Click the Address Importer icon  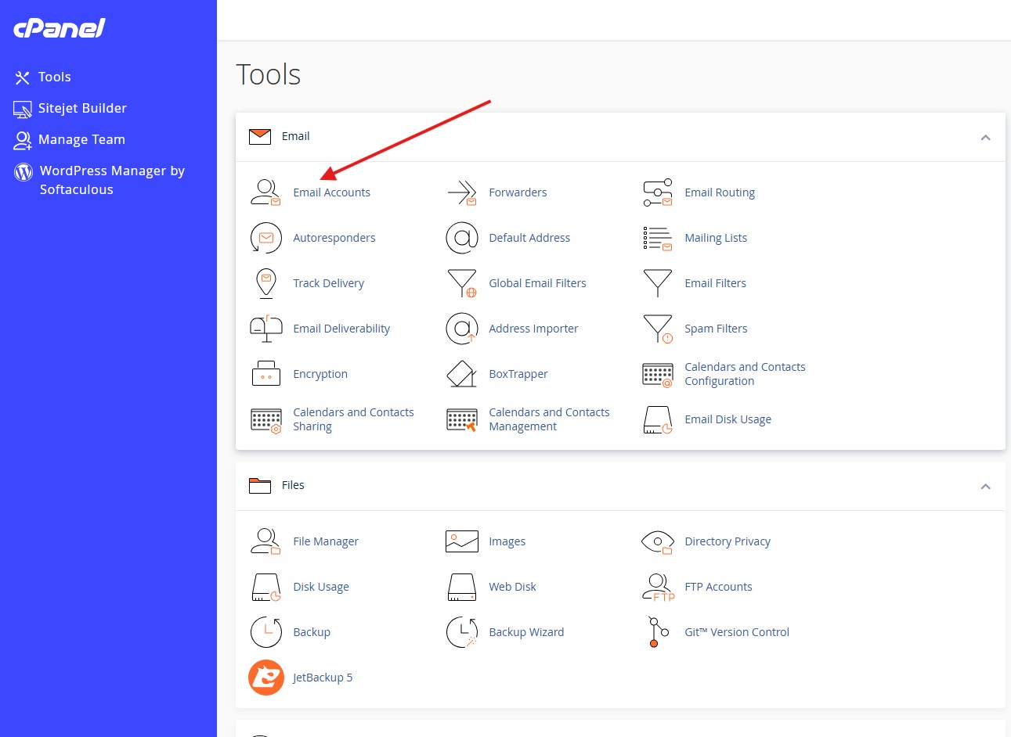coord(461,329)
